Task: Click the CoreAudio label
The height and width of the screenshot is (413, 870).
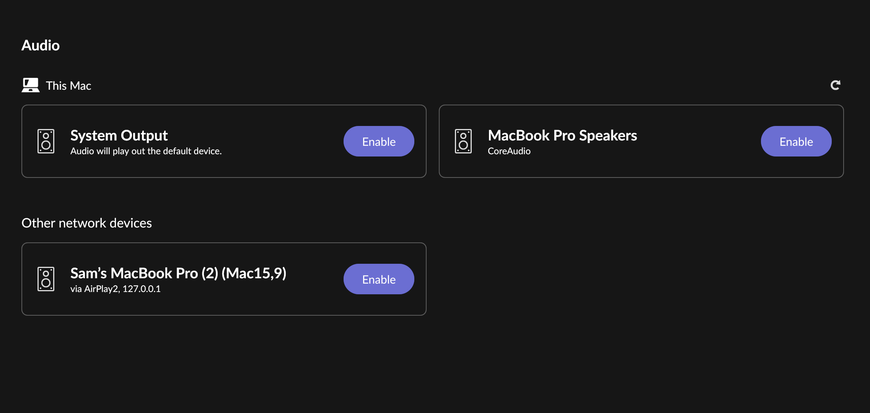Action: tap(509, 151)
